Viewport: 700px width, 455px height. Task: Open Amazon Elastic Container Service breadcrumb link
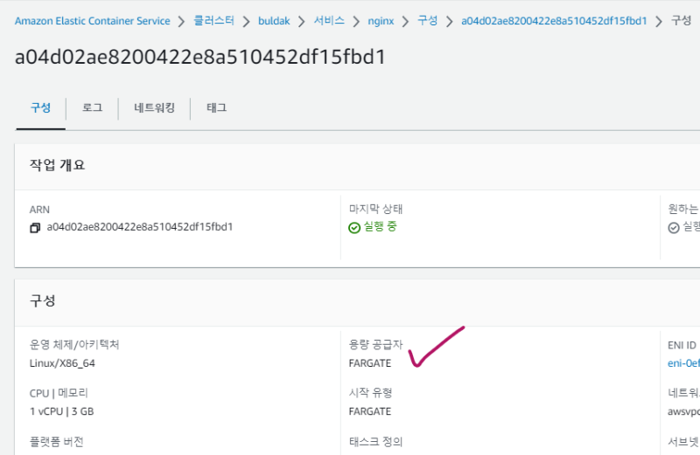(x=93, y=21)
